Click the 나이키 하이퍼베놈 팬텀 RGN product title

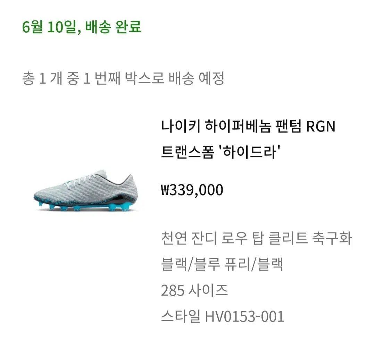[248, 126]
